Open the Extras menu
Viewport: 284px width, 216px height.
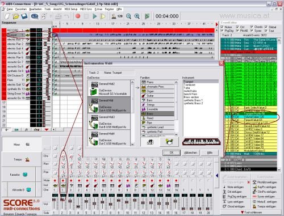click(98, 9)
